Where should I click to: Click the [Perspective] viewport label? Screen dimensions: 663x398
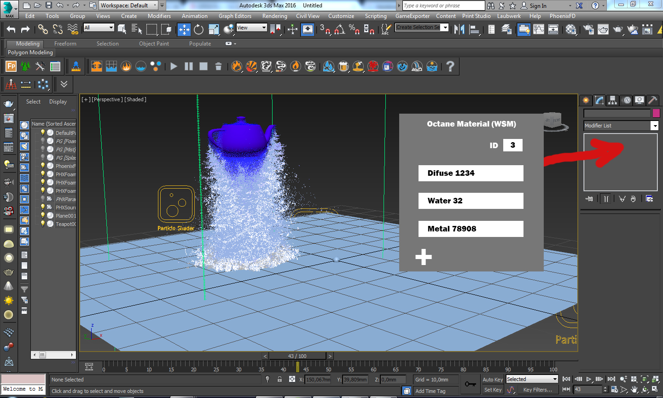pyautogui.click(x=107, y=99)
